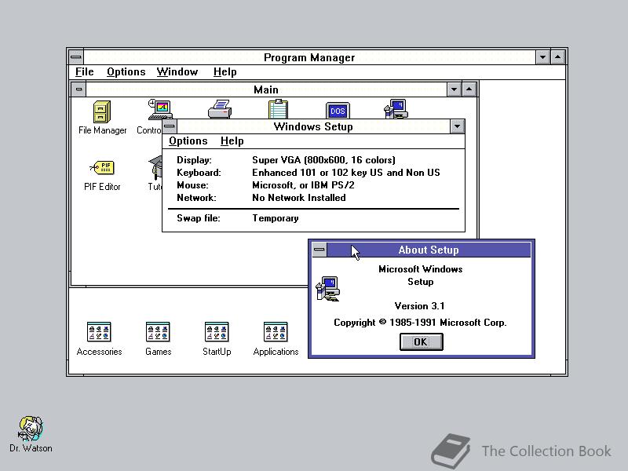The height and width of the screenshot is (471, 628).
Task: Click the 'No Network Installed' value
Action: pos(299,198)
